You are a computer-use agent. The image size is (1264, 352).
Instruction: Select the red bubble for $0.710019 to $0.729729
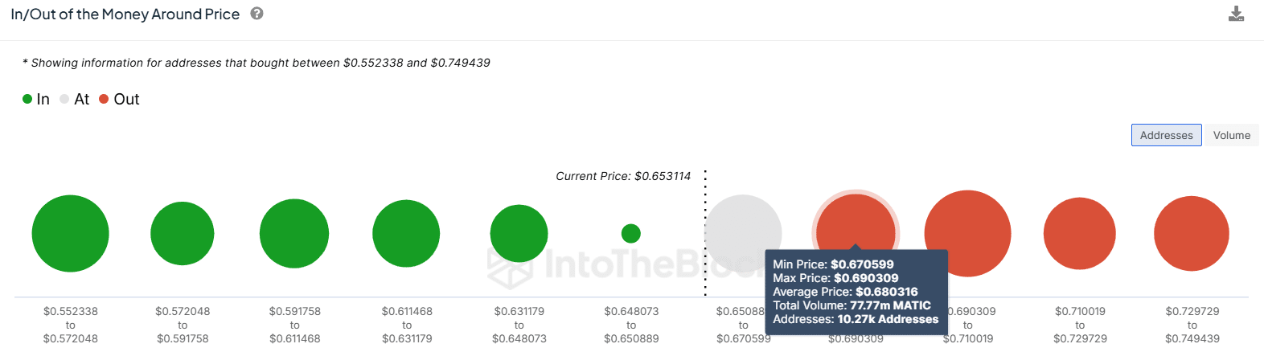(x=1079, y=233)
